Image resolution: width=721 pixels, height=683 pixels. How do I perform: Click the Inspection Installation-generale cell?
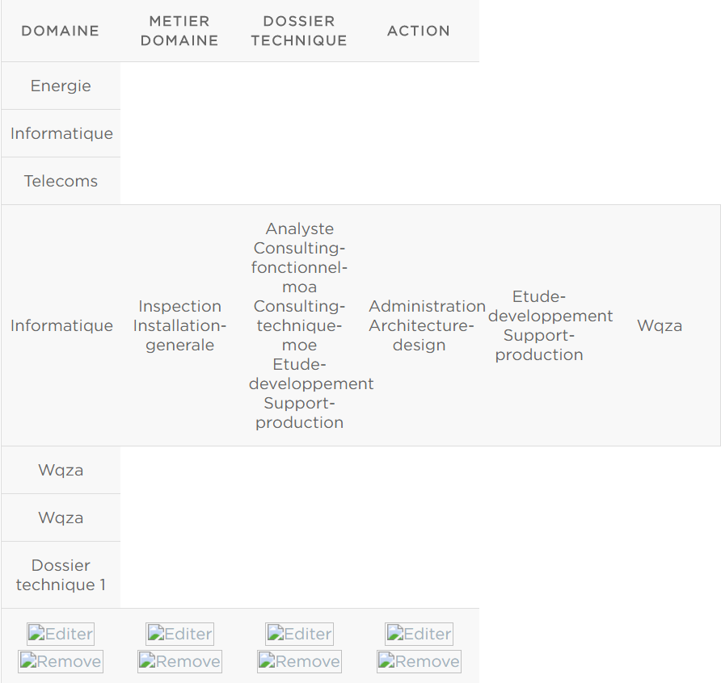click(179, 325)
